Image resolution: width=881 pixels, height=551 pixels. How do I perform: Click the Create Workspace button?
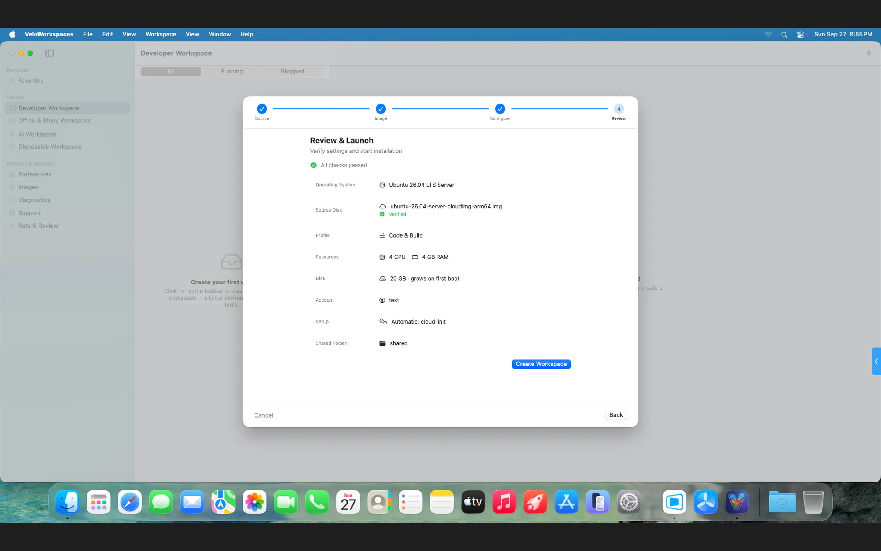point(541,364)
